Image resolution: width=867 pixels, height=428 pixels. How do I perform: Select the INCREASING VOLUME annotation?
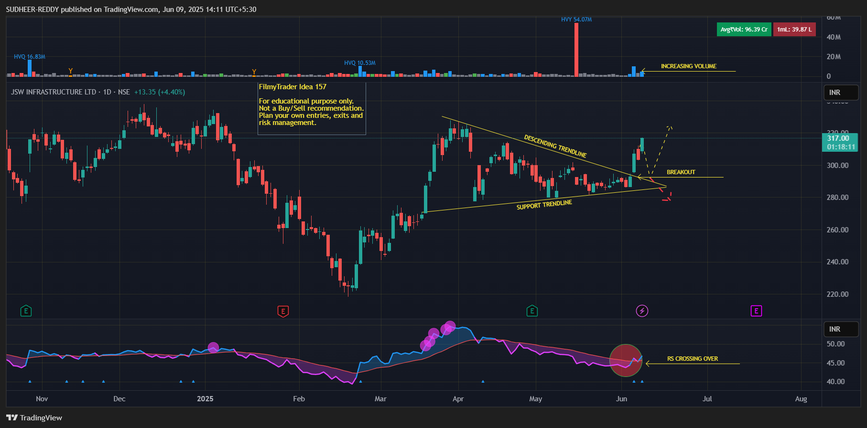point(689,66)
